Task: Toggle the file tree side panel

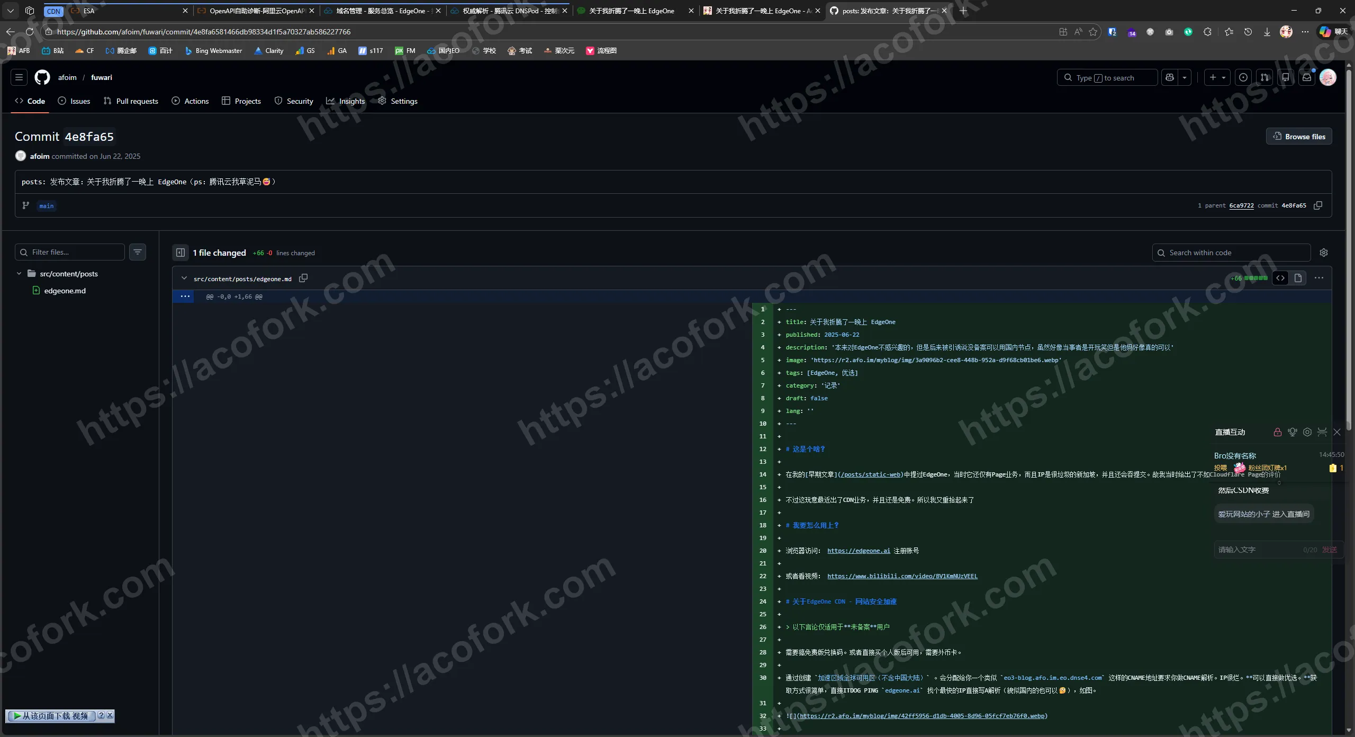Action: point(180,253)
